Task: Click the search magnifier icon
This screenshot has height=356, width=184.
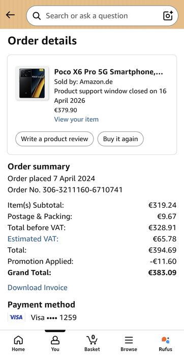Action: [37, 16]
